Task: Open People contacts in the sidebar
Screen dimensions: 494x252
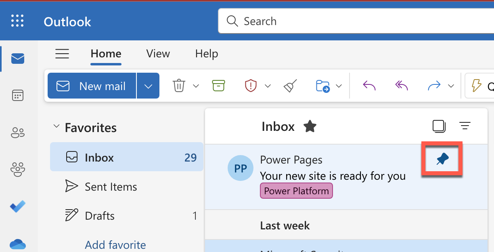Action: pyautogui.click(x=18, y=132)
